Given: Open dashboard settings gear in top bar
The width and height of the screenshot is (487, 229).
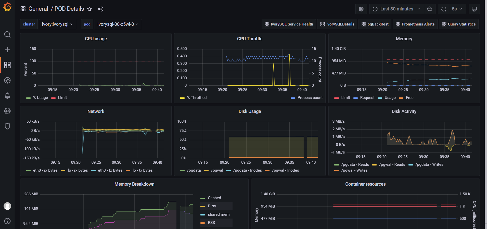Looking at the screenshot, I should pos(361,9).
